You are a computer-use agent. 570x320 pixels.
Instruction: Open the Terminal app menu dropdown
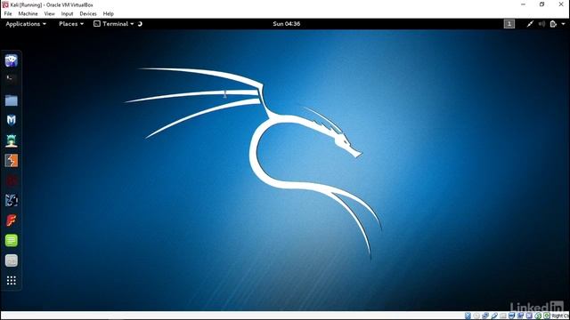coord(114,24)
